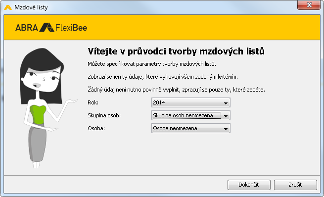Close the Mzdové listy dialog window
Screen dimensions: 324x197
(x=309, y=5)
